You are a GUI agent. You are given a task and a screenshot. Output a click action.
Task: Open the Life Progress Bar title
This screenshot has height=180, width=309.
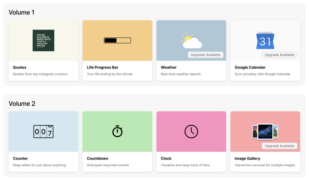tap(102, 67)
